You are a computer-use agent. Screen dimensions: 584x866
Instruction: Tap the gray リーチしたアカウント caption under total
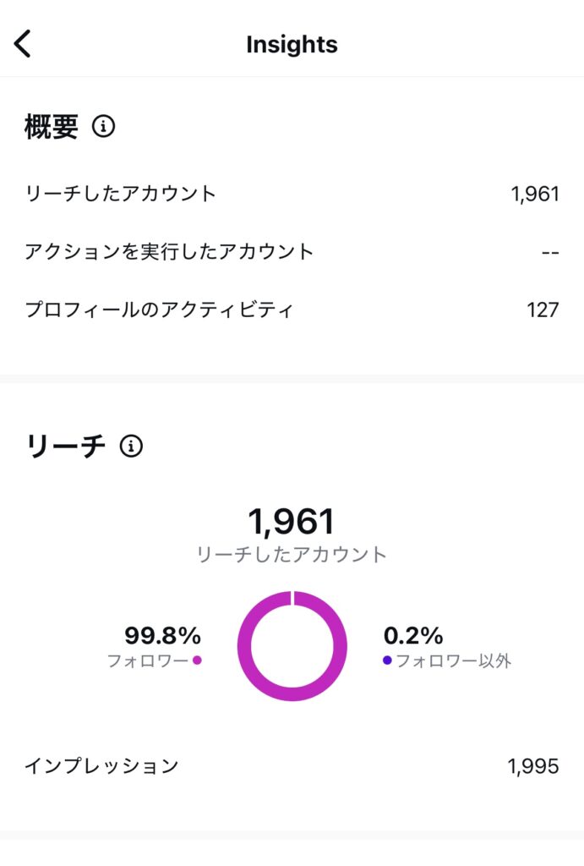pyautogui.click(x=292, y=555)
